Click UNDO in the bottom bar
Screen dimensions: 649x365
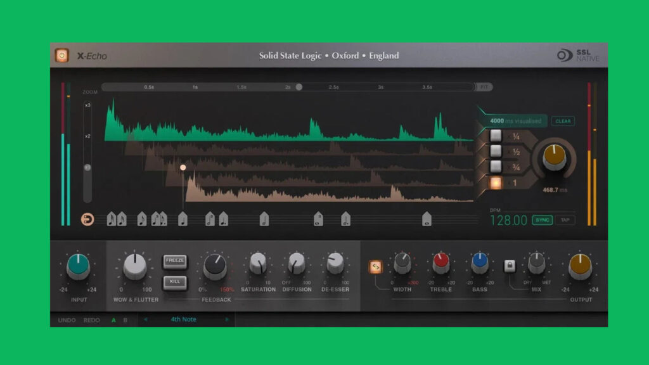tap(67, 320)
